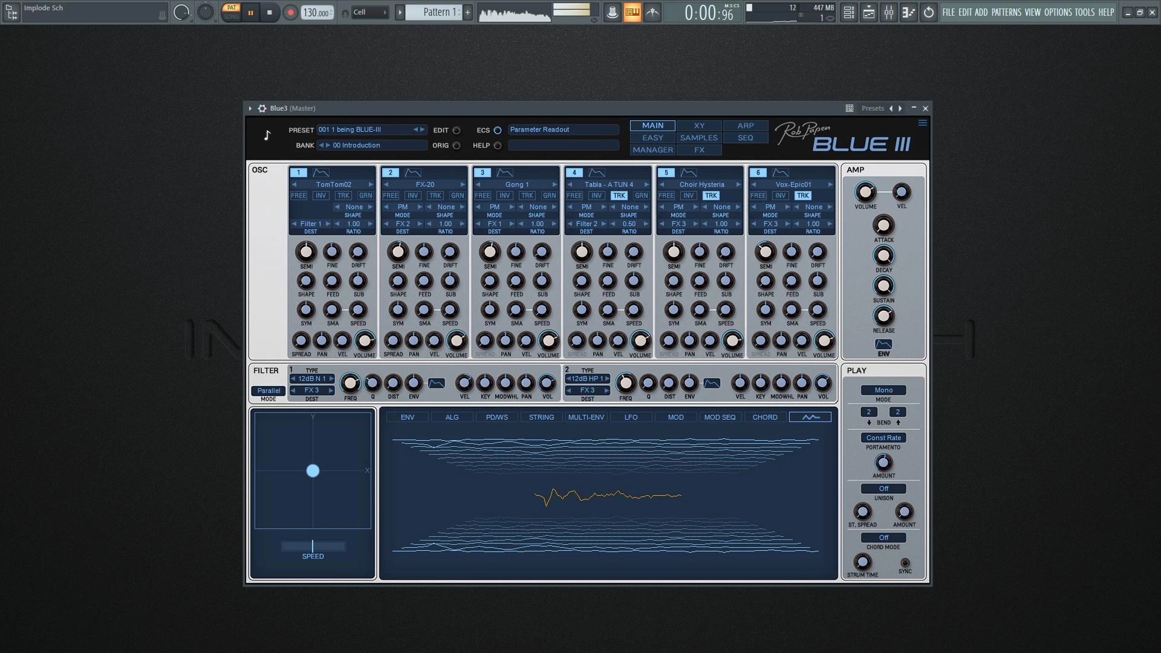Viewport: 1161px width, 653px height.
Task: Click the red record button
Action: [290, 12]
